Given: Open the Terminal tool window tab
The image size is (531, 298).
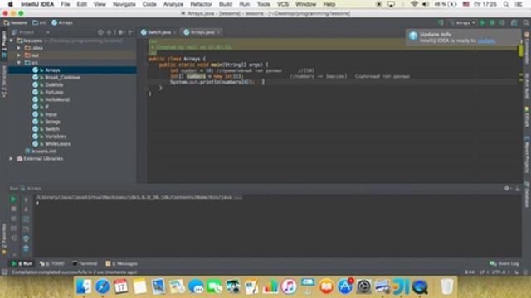Looking at the screenshot, I should 85,263.
